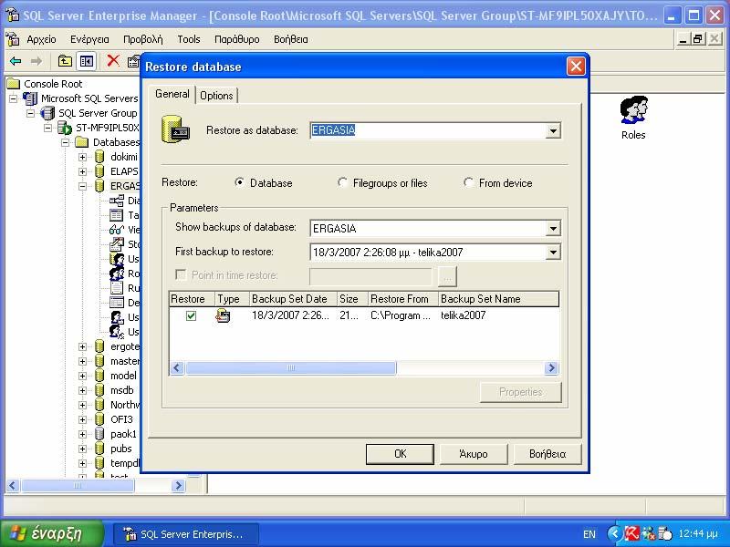This screenshot has height=547, width=730.
Task: Open Diagrams node icon under ERGASIA
Action: tap(117, 201)
